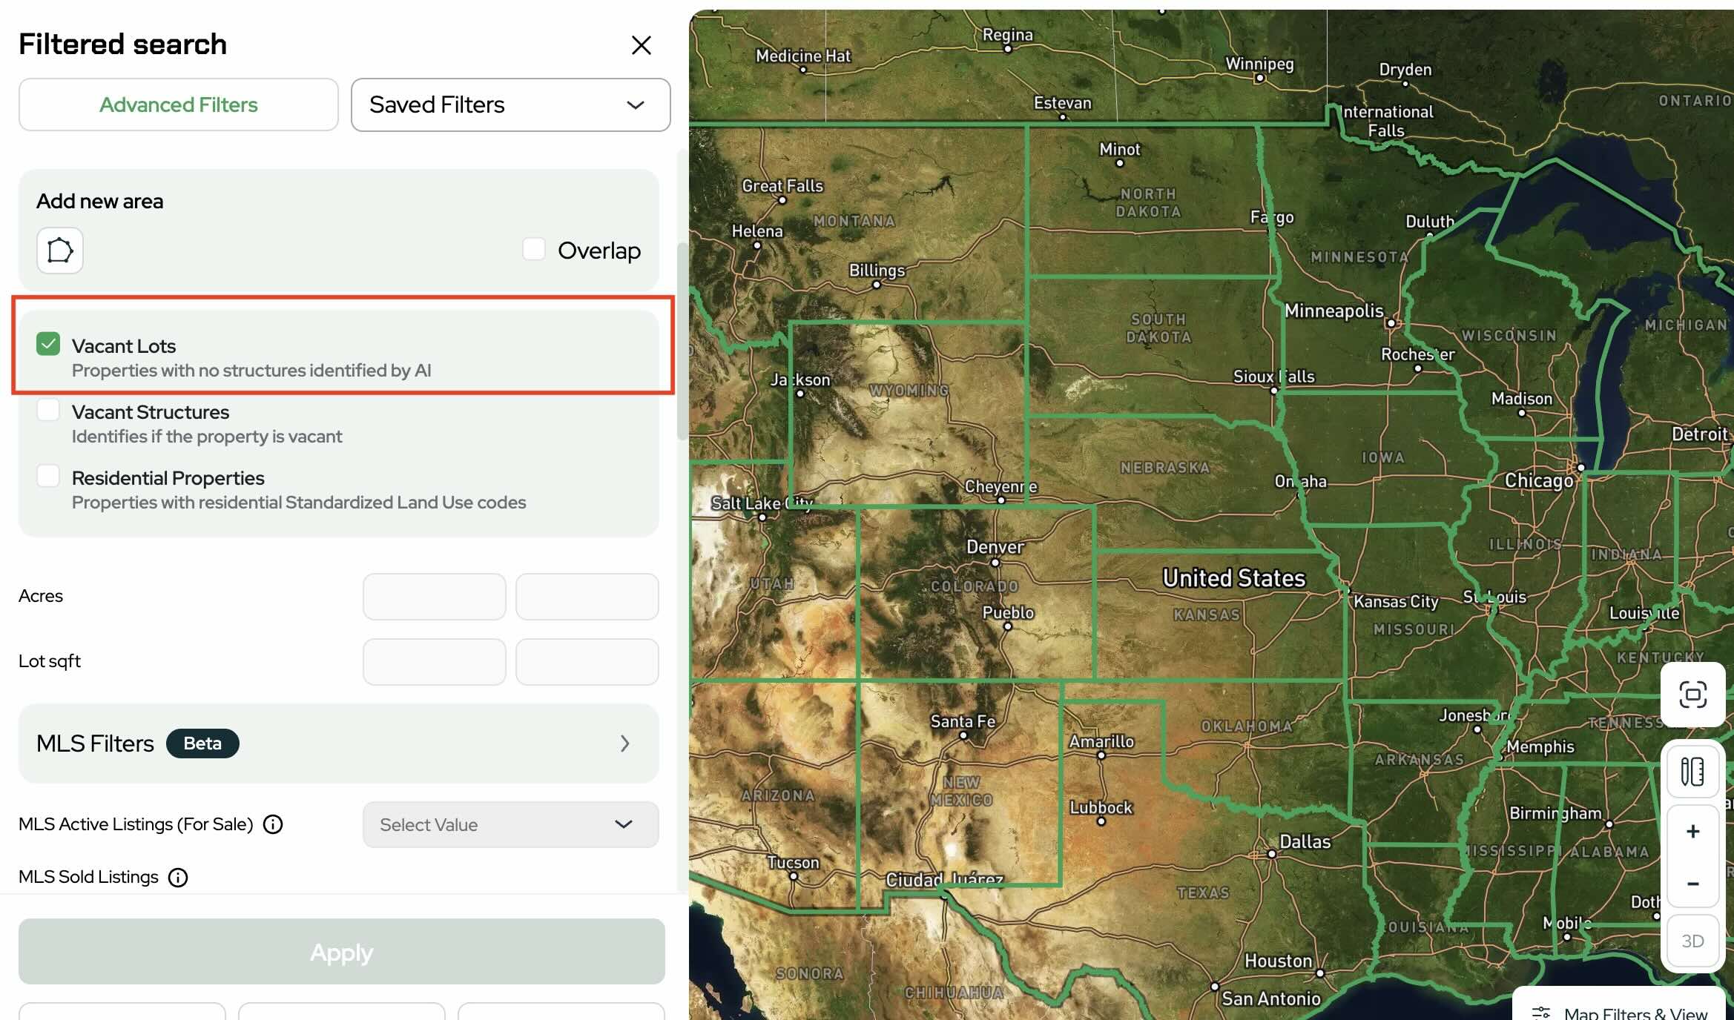
Task: Click the Houston label on the map
Action: click(1278, 961)
